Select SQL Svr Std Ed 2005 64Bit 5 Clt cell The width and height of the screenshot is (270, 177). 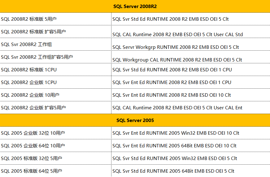(x=191, y=171)
